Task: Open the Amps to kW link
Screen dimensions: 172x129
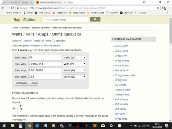Action: (x=121, y=46)
